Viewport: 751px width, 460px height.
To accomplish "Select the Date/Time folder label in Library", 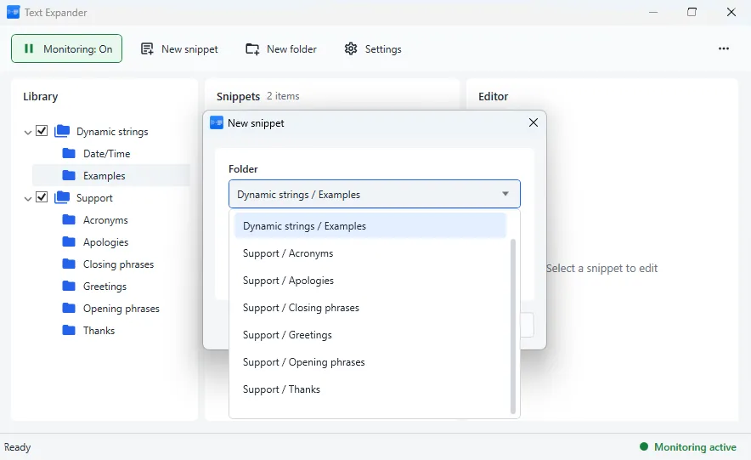I will click(107, 154).
